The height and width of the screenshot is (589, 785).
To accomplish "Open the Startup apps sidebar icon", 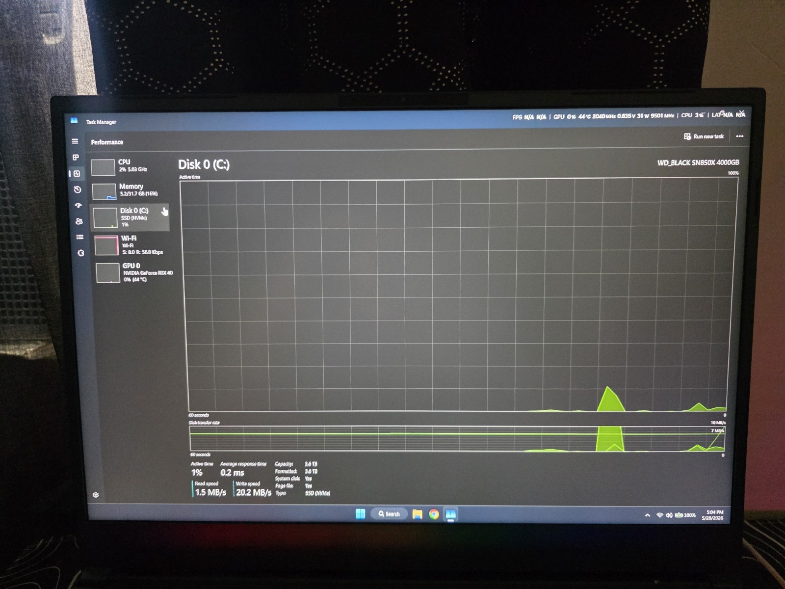I will [x=78, y=205].
